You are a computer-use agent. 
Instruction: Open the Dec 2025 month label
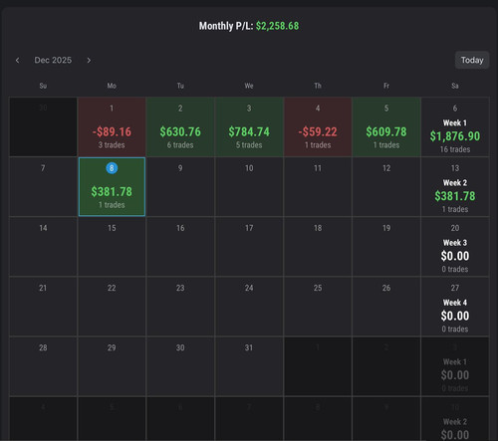[x=53, y=60]
